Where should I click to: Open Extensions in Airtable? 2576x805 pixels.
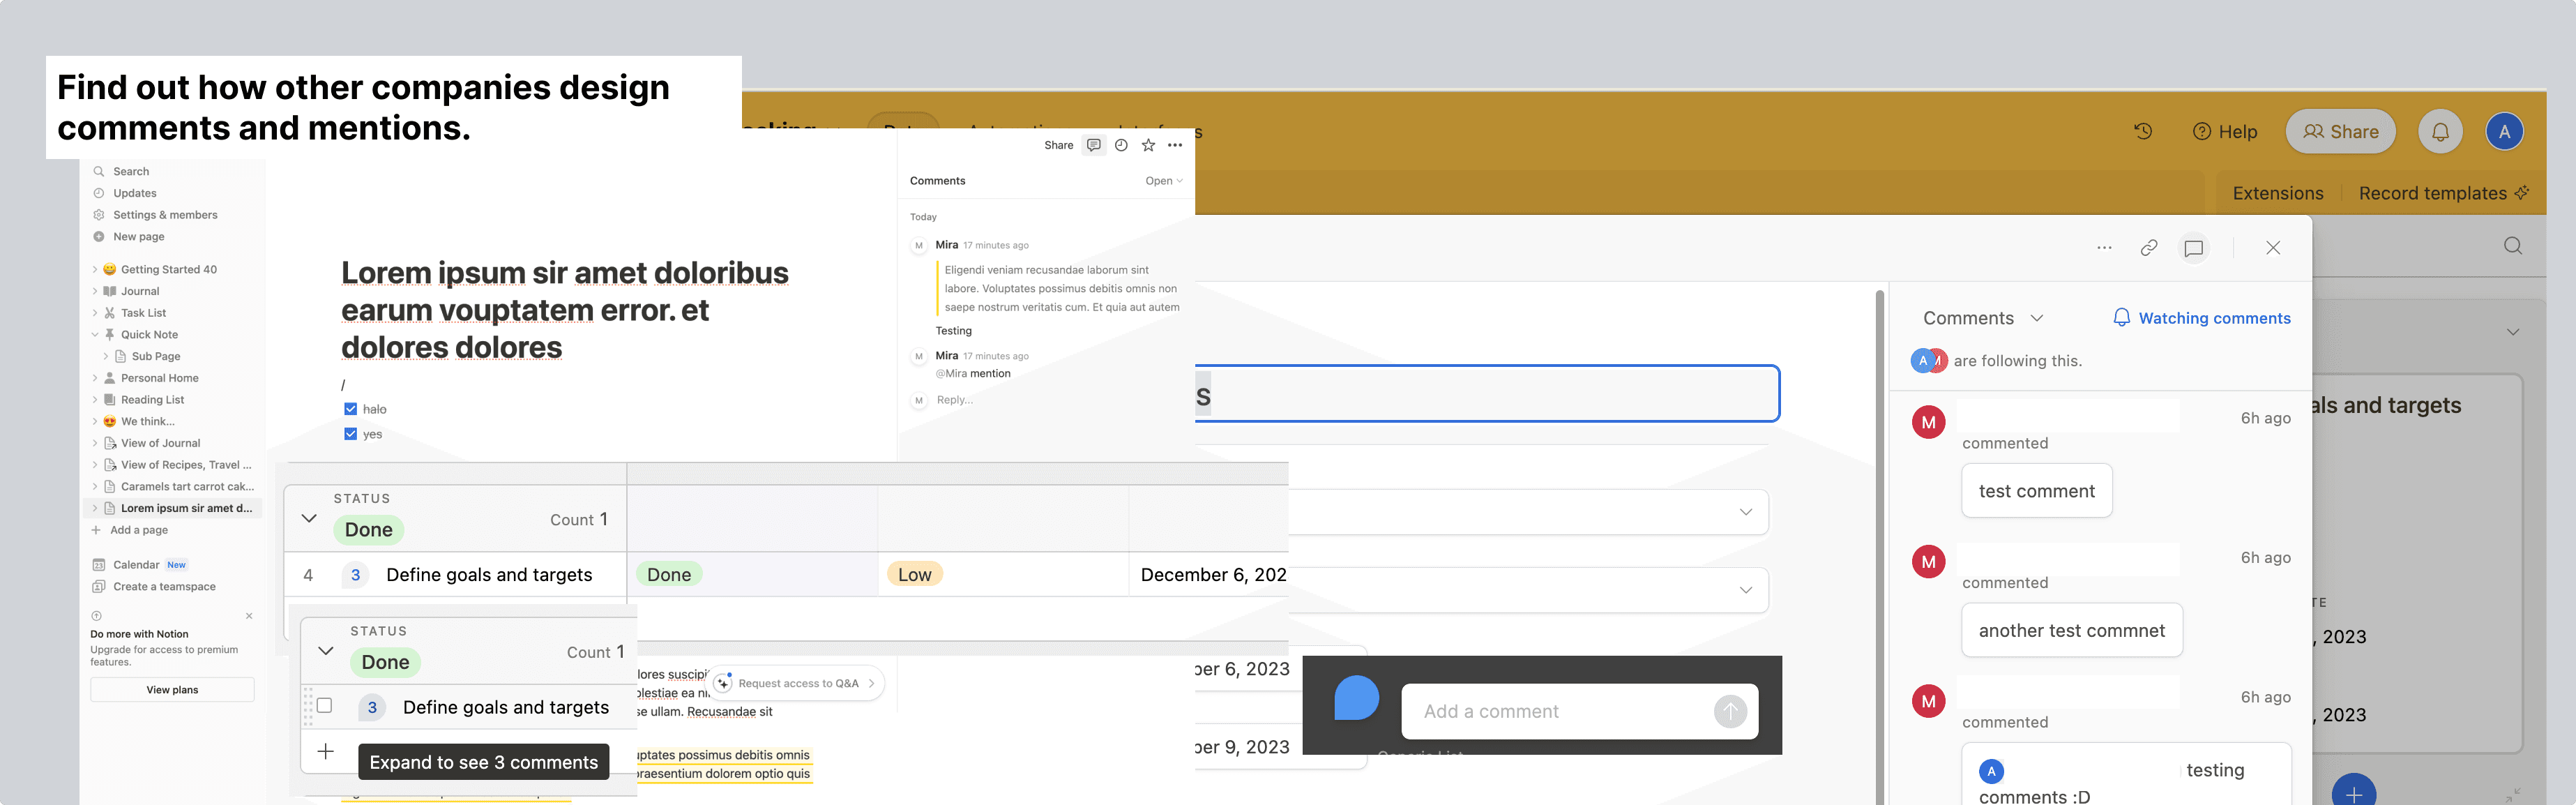(x=2278, y=194)
